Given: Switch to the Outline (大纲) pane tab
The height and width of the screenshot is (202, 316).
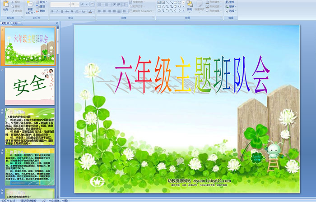Looking at the screenshot, I should [15, 23].
